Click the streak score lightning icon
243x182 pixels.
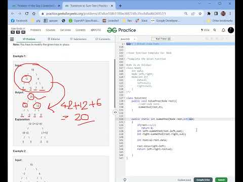click(205, 30)
